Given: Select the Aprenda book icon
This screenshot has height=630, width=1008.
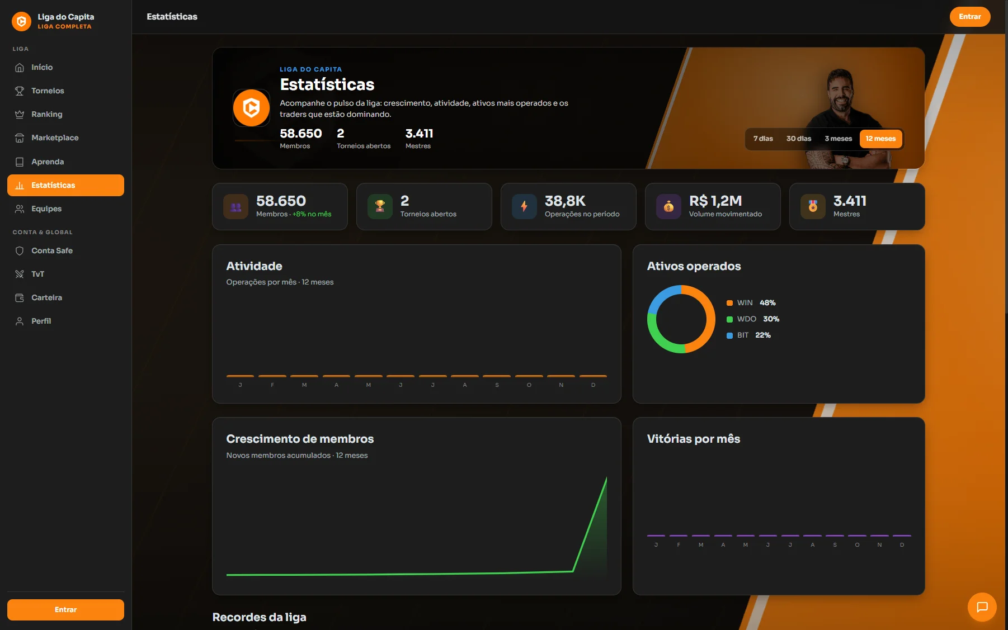Looking at the screenshot, I should pyautogui.click(x=20, y=162).
